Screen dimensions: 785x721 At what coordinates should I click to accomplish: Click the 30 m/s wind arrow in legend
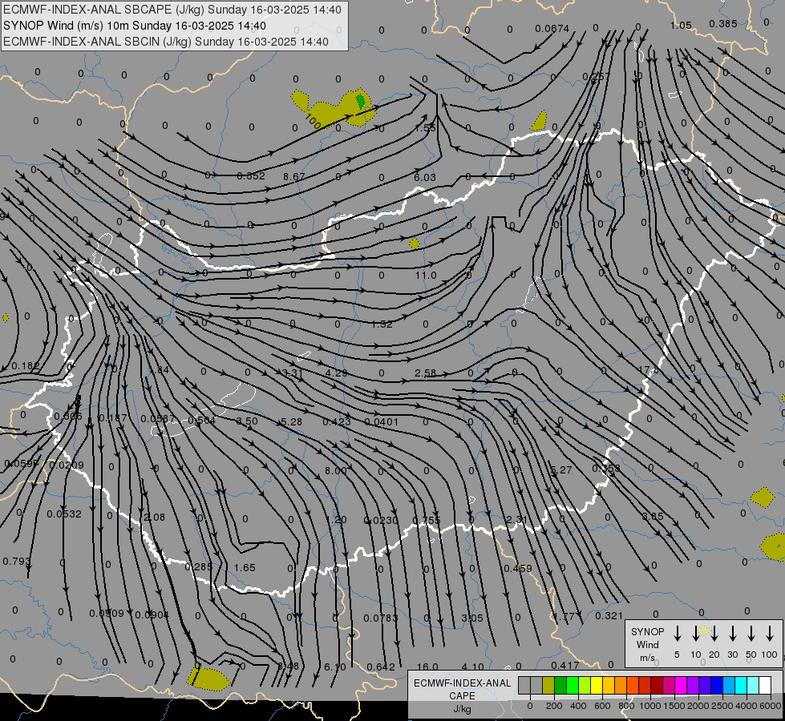(x=732, y=634)
